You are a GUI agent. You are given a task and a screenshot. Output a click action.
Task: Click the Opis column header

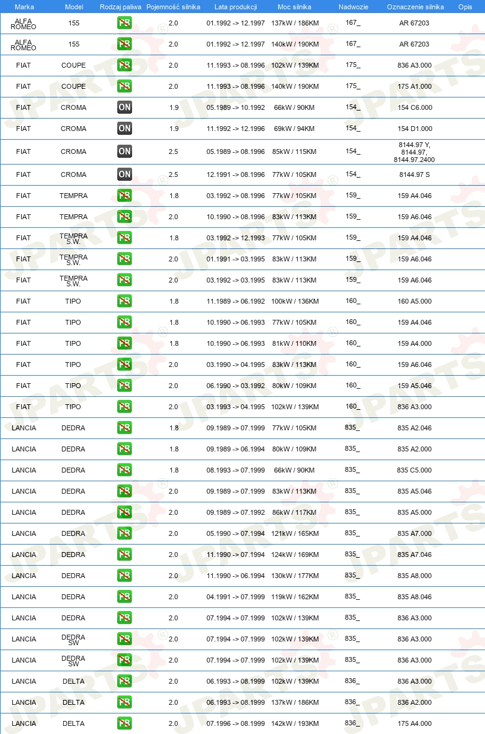coord(465,7)
